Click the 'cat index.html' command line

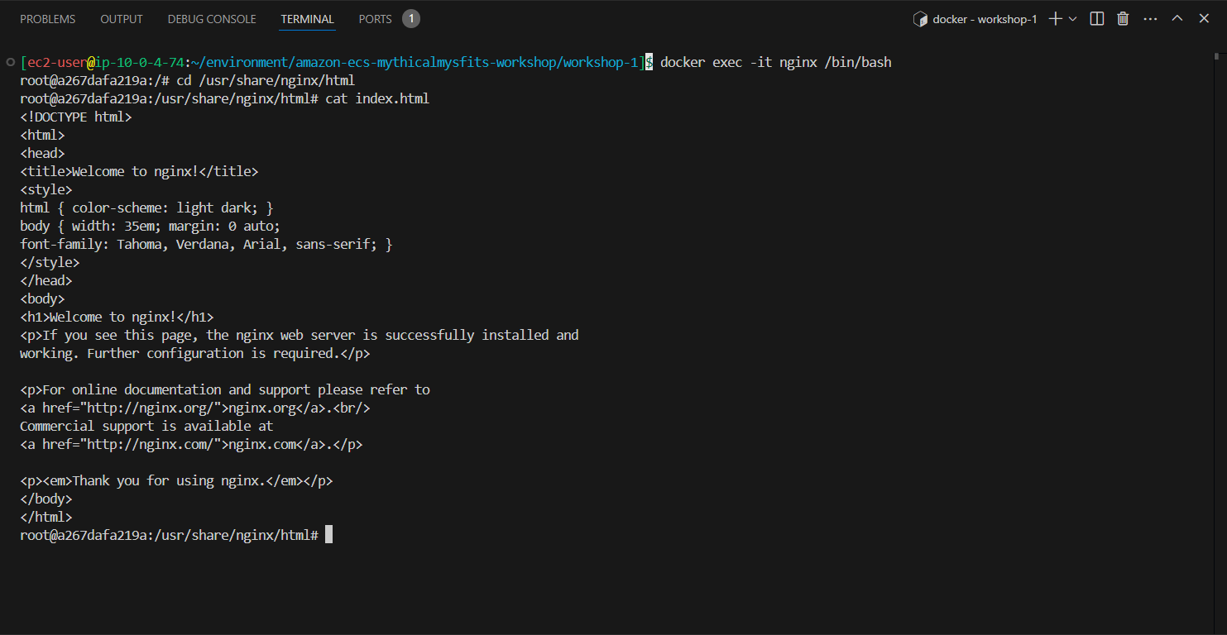pos(224,98)
